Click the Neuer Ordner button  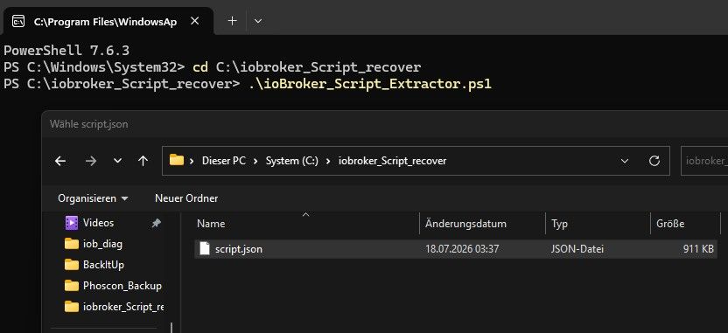(186, 198)
